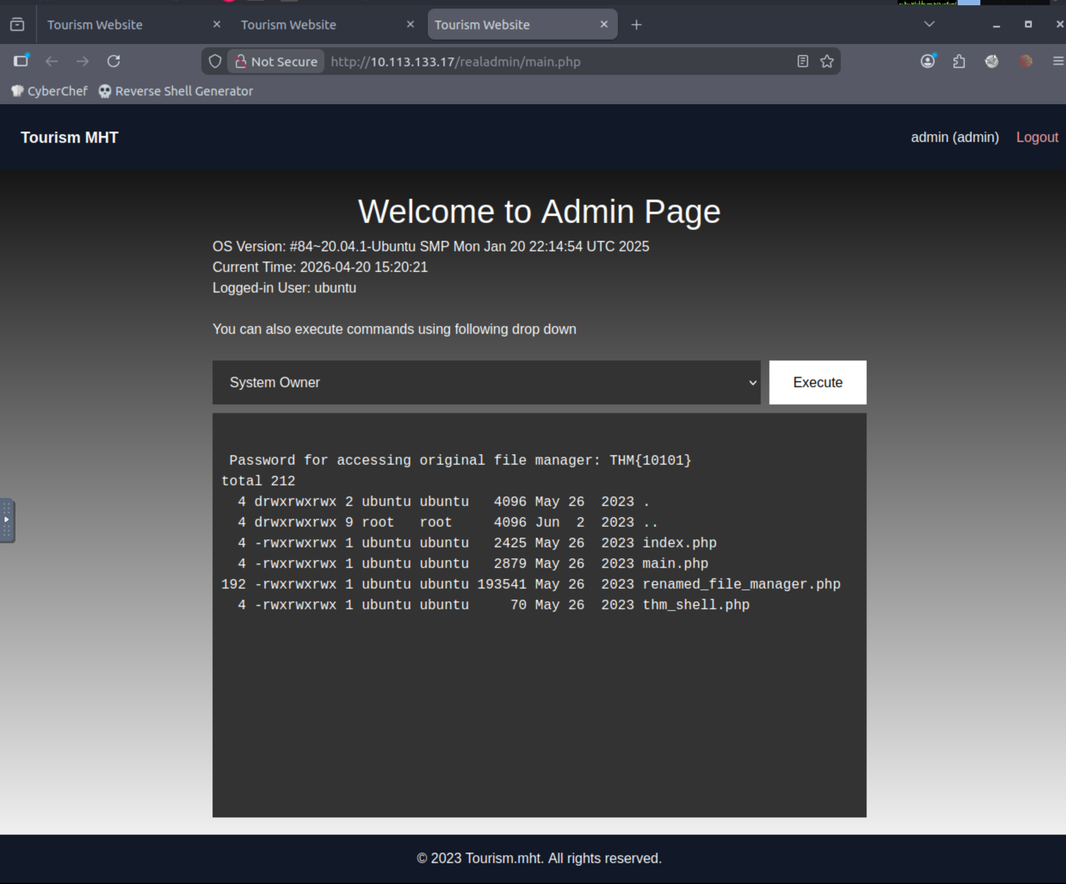1066x884 pixels.
Task: Click the footer copyright text
Action: [539, 858]
